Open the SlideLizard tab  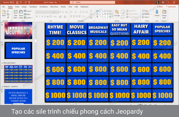pos(84,7)
